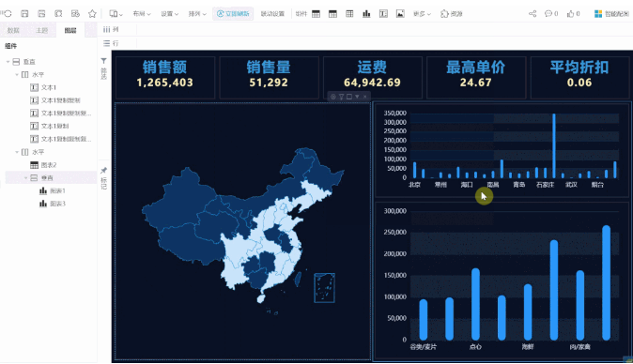Insert a text component from toolbar
The height and width of the screenshot is (364, 633).
pos(383,14)
